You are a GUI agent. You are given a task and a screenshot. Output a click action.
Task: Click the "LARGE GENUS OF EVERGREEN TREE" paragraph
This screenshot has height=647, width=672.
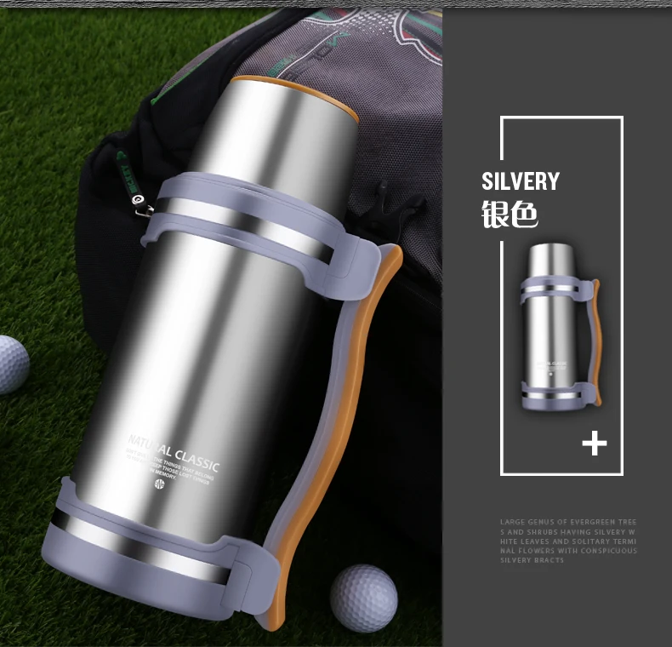pyautogui.click(x=568, y=541)
